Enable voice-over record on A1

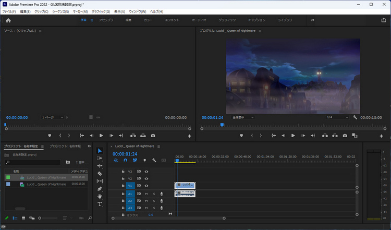(x=162, y=194)
